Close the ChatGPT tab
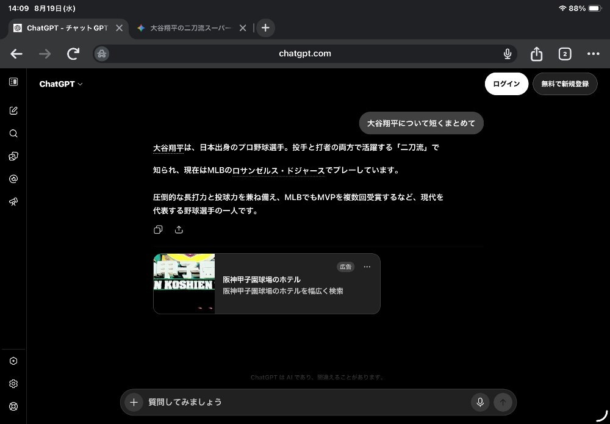 (x=120, y=28)
